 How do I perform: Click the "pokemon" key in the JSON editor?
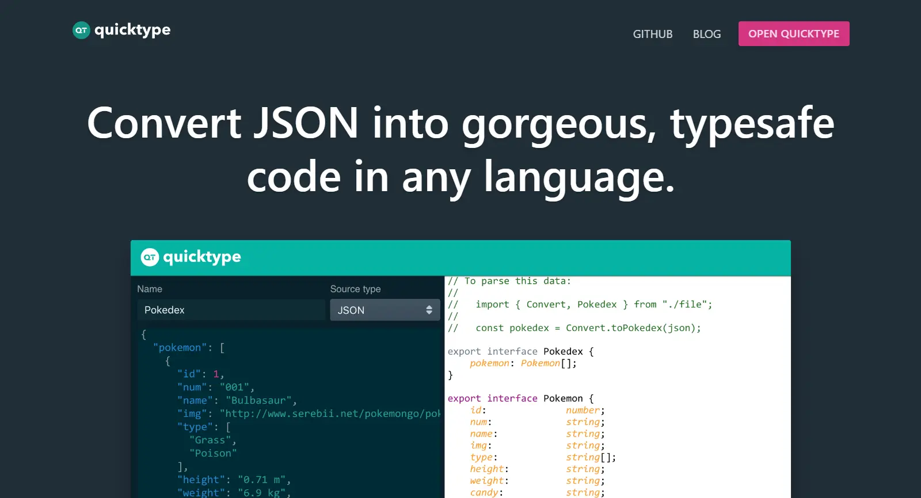pyautogui.click(x=180, y=348)
